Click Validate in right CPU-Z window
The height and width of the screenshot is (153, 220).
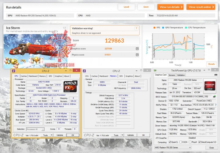coord(130,135)
